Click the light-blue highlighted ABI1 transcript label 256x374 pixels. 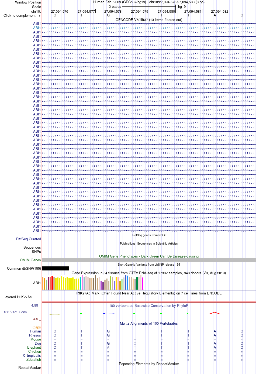click(37, 28)
